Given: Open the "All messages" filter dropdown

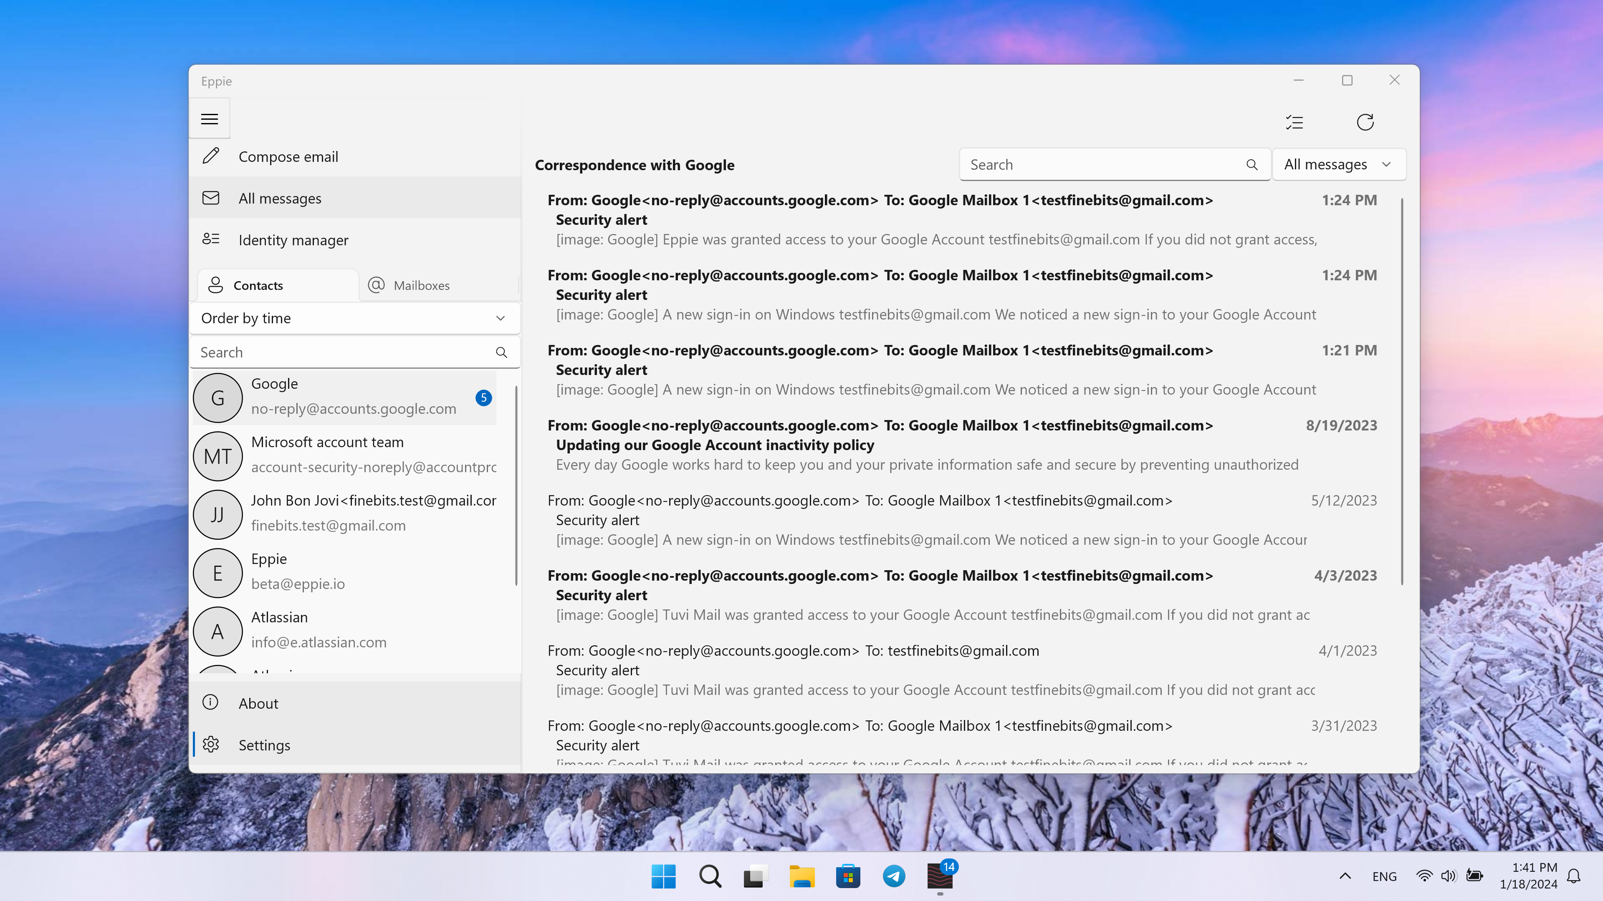Looking at the screenshot, I should point(1339,164).
